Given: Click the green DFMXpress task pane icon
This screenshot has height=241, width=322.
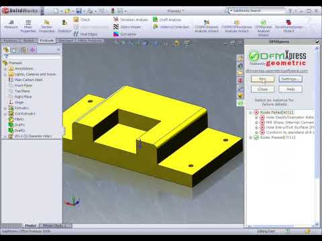Looking at the screenshot, I should (240, 103).
